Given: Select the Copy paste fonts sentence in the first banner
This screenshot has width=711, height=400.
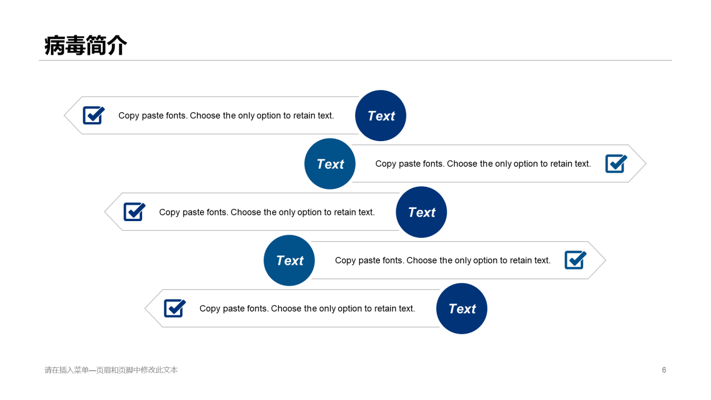Looking at the screenshot, I should [x=226, y=116].
